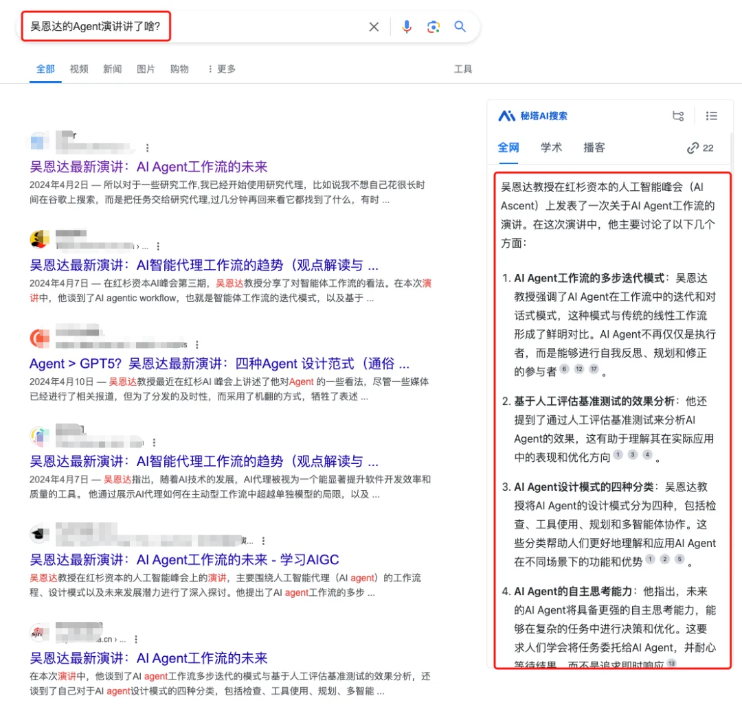Open the three-dot menu of 2024年4月7日 红杉资本AI峰会 result
The image size is (742, 709).
[x=158, y=246]
